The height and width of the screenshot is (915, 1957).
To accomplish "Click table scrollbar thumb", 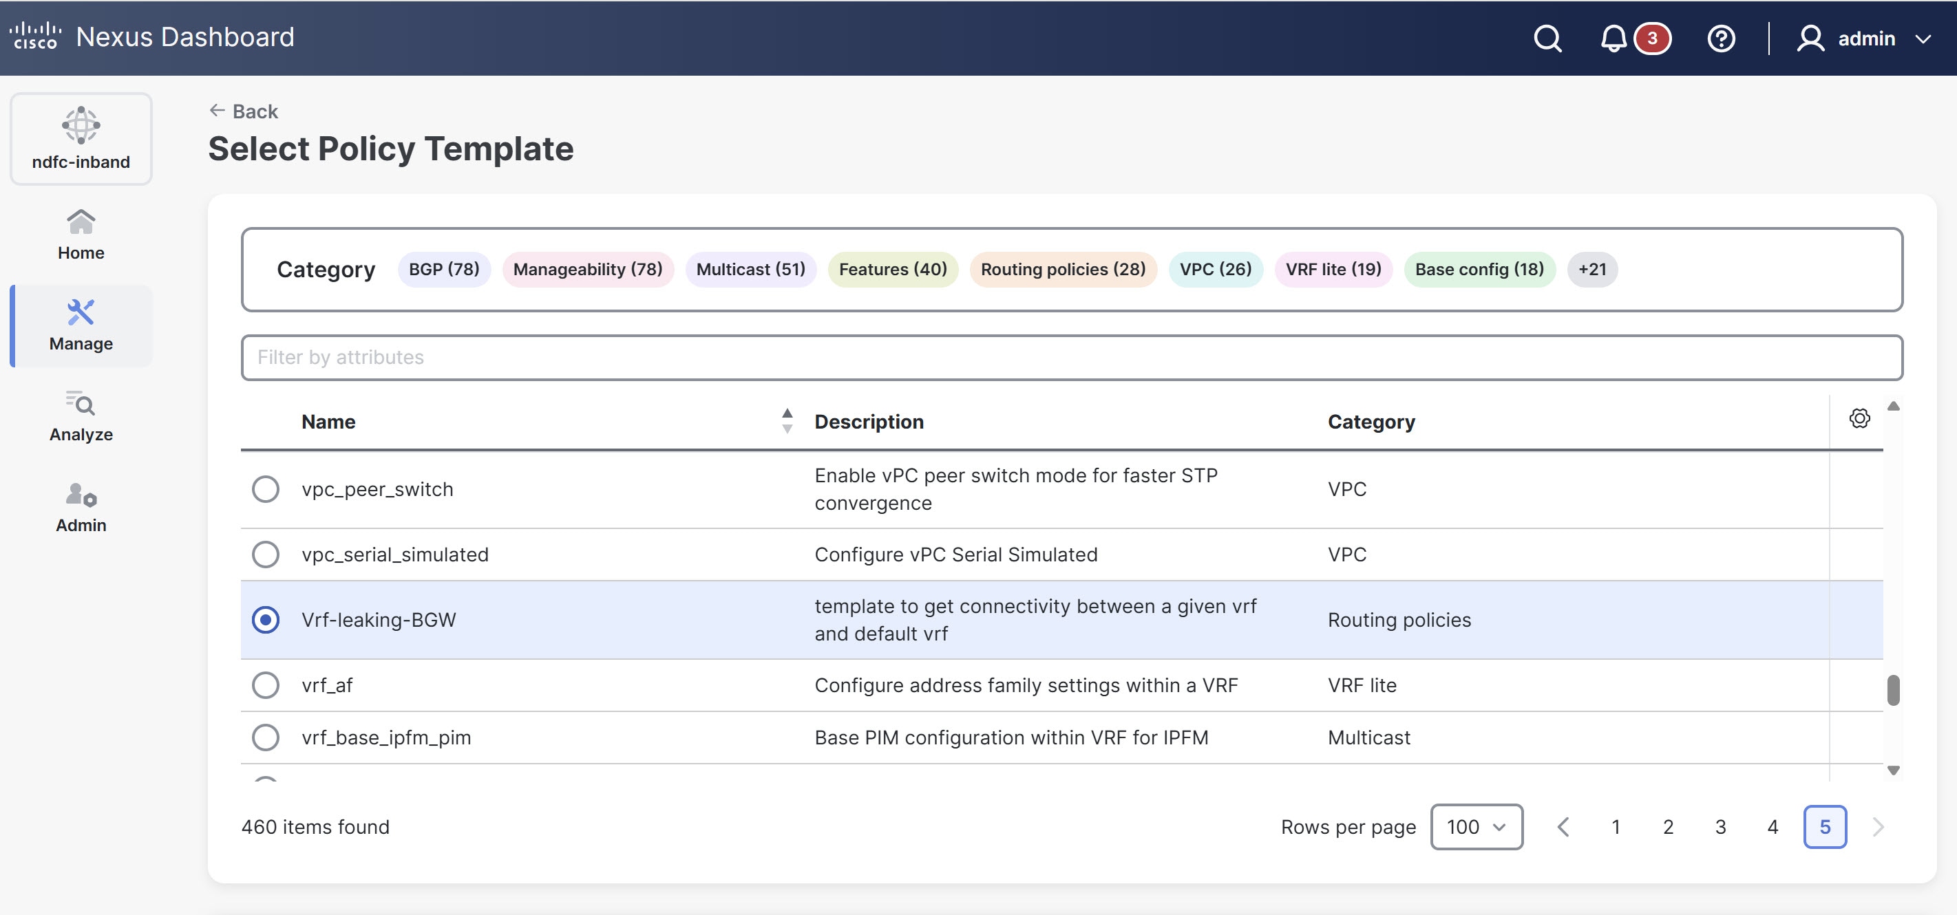I will coord(1893,690).
